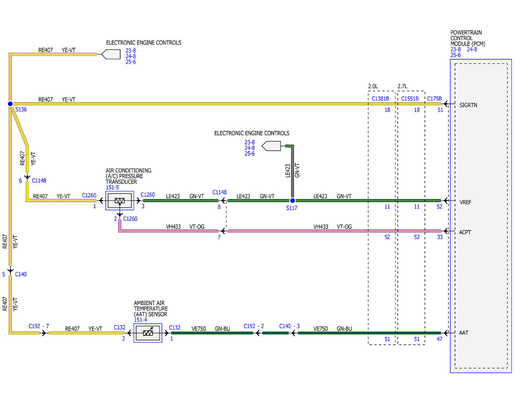Select the S117 splice dot

click(292, 201)
